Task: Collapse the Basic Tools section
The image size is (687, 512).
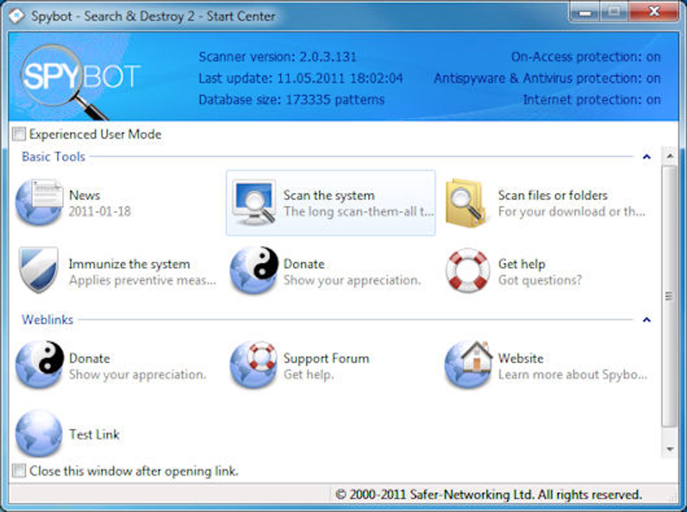Action: coord(646,157)
